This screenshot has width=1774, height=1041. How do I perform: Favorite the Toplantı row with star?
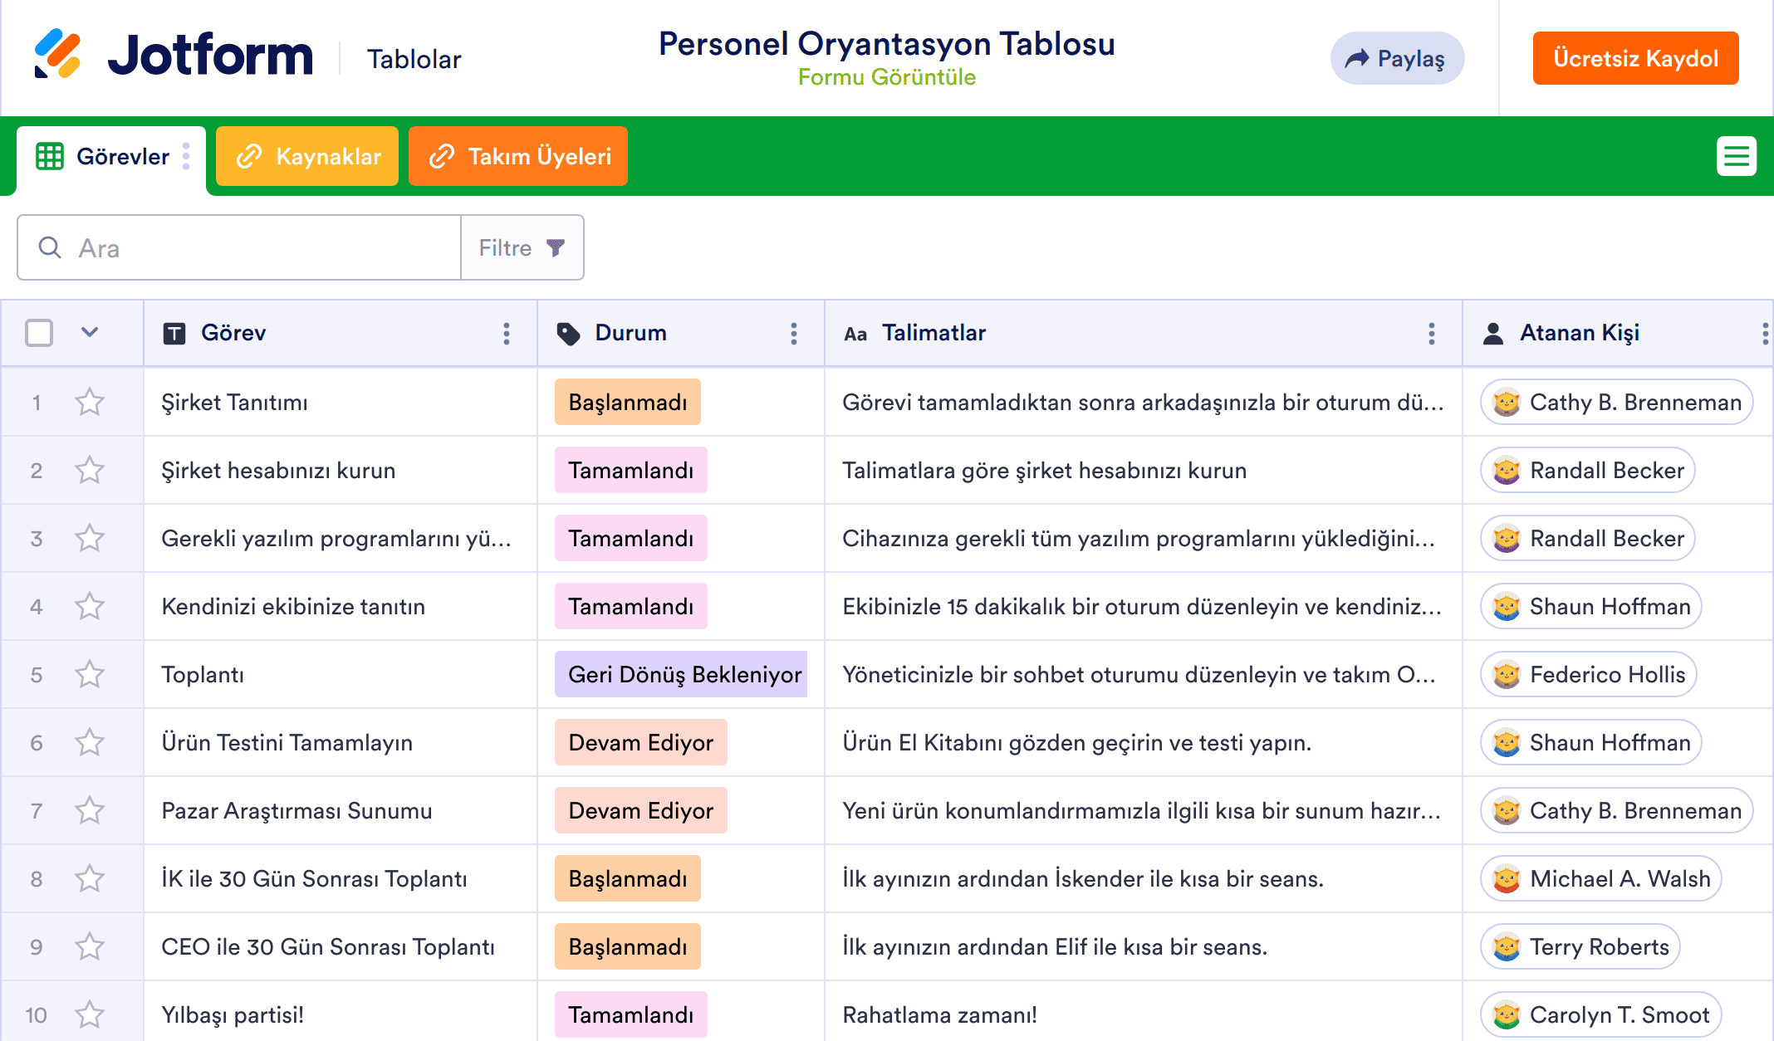click(x=90, y=675)
